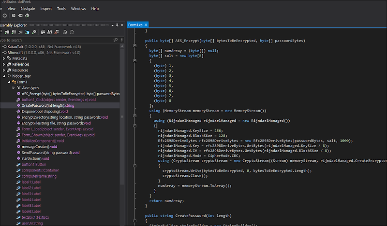Collapse the AES_Encrypt method code fold
The height and width of the screenshot is (226, 387).
click(x=135, y=45)
